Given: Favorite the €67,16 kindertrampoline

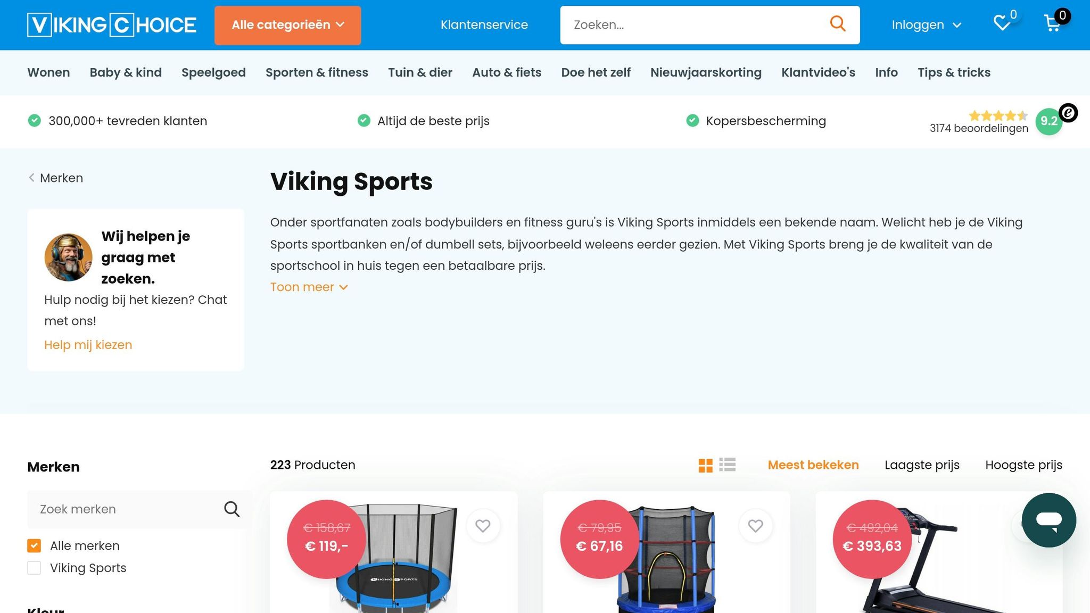Looking at the screenshot, I should pos(755,526).
